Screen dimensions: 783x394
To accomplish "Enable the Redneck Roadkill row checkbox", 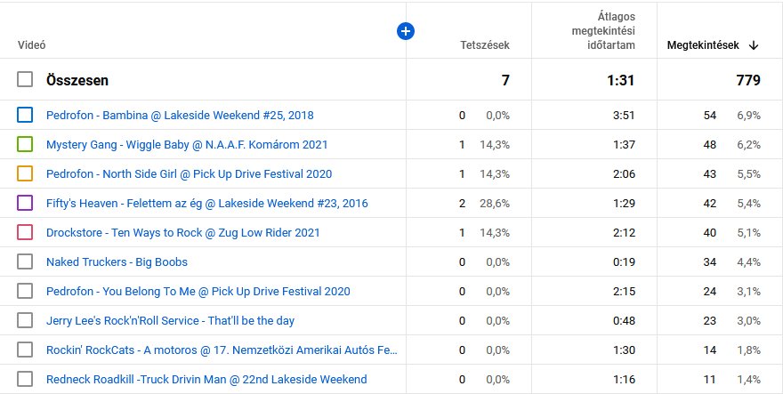I will tap(25, 379).
